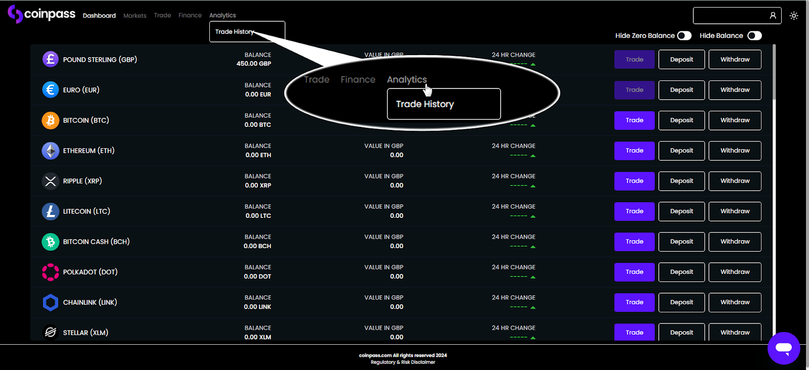The width and height of the screenshot is (809, 370).
Task: Click the Pound Sterling coin icon
Action: click(x=51, y=60)
